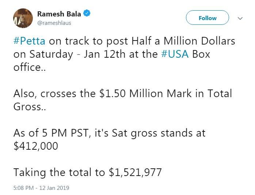Click the blue verified badge icon
This screenshot has width=255, height=195.
coord(87,13)
